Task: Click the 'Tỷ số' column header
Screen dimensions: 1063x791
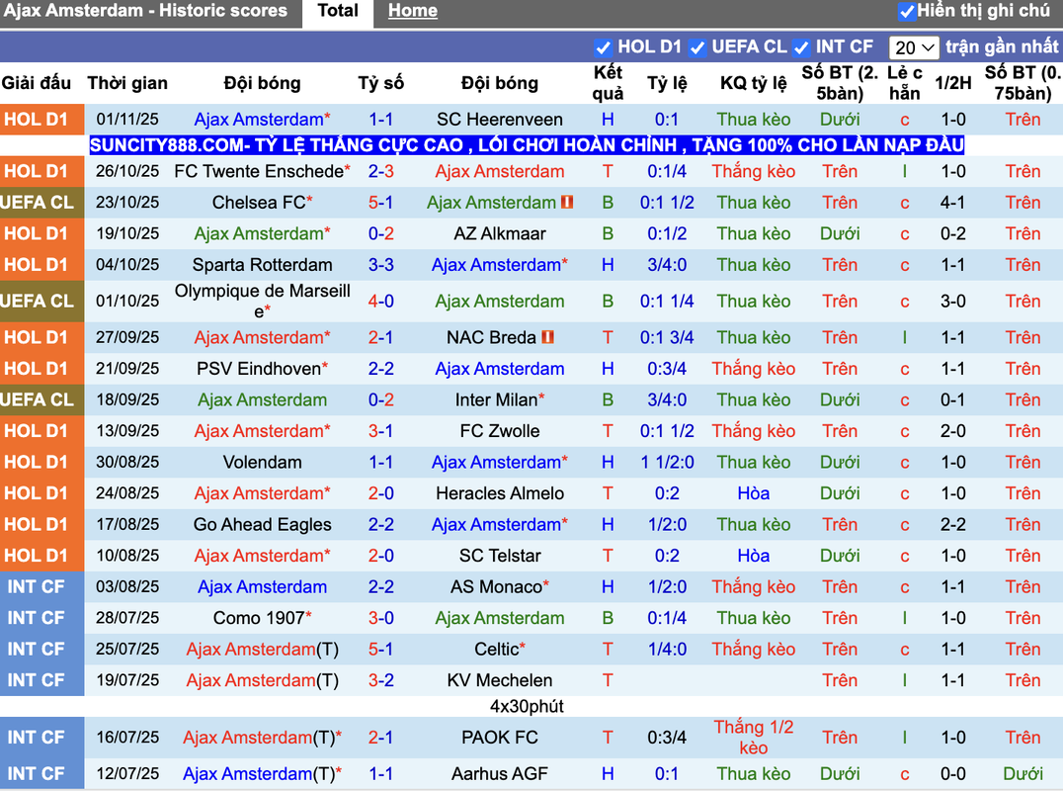Action: click(381, 83)
